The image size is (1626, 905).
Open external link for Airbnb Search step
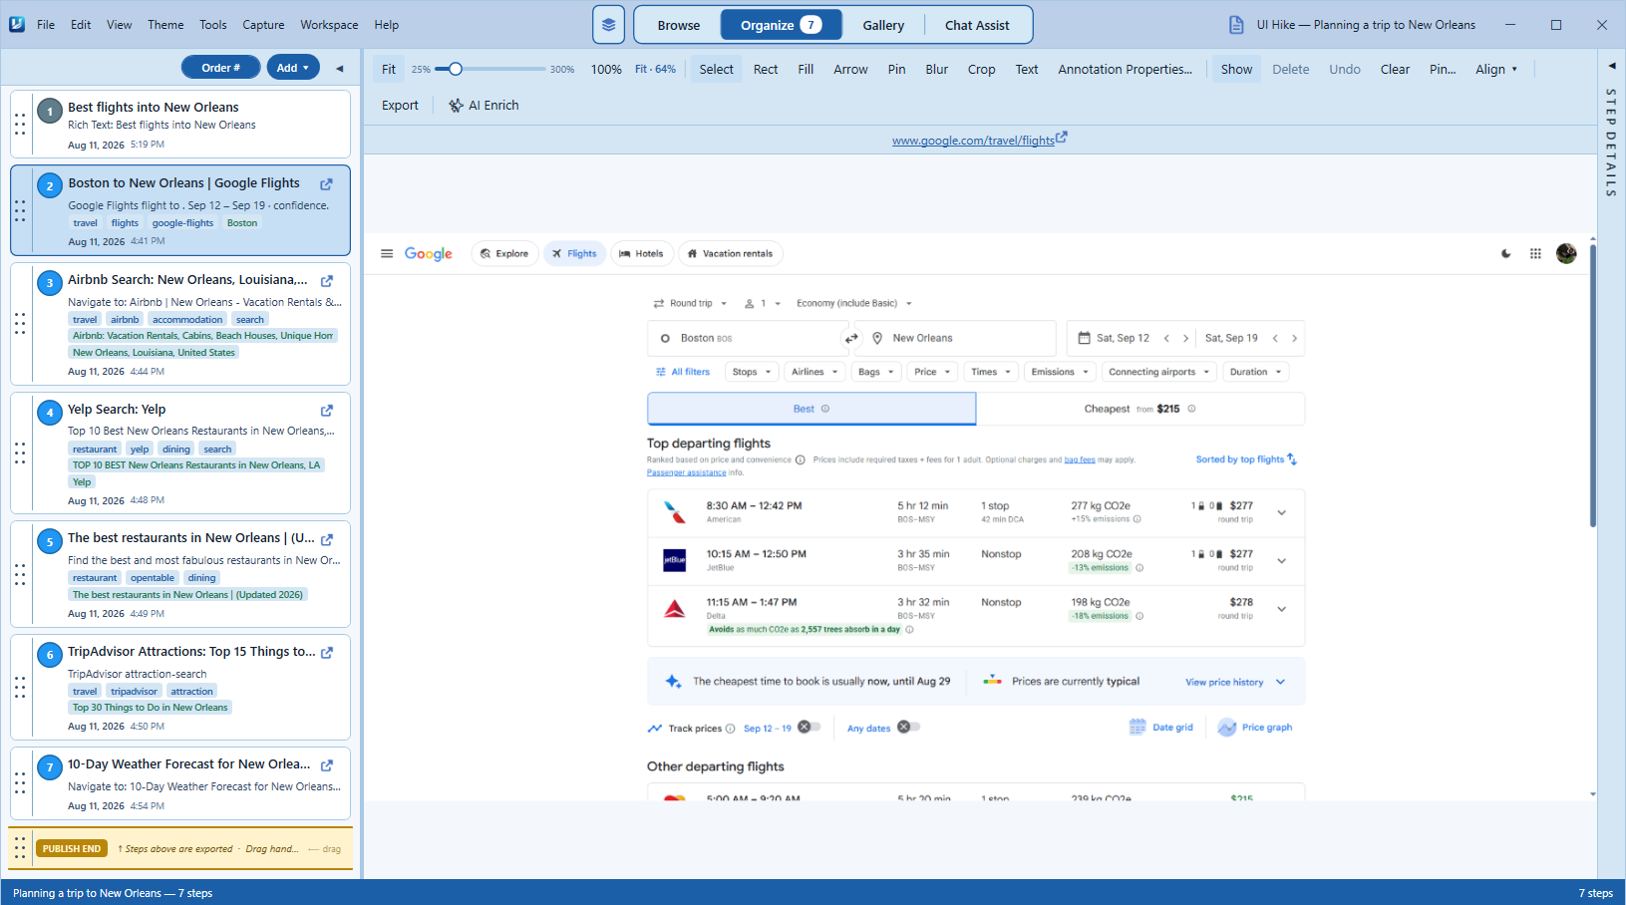pyautogui.click(x=326, y=281)
